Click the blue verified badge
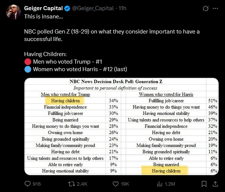The width and height of the screenshot is (225, 192). (67, 8)
